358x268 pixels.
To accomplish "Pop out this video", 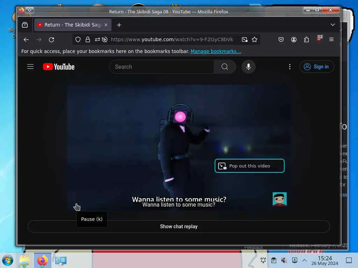I will (x=250, y=166).
